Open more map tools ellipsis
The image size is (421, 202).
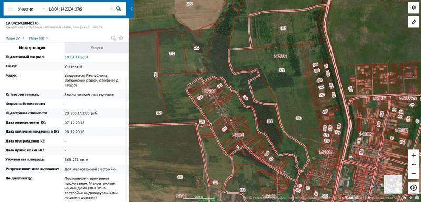coord(414,164)
